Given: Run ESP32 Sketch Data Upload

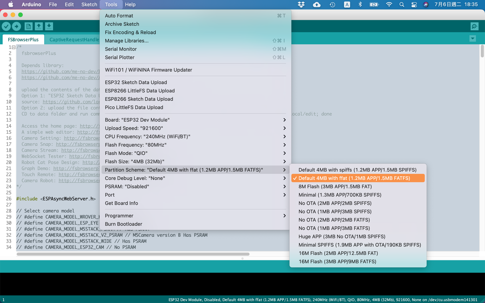Looking at the screenshot, I should [x=195, y=82].
